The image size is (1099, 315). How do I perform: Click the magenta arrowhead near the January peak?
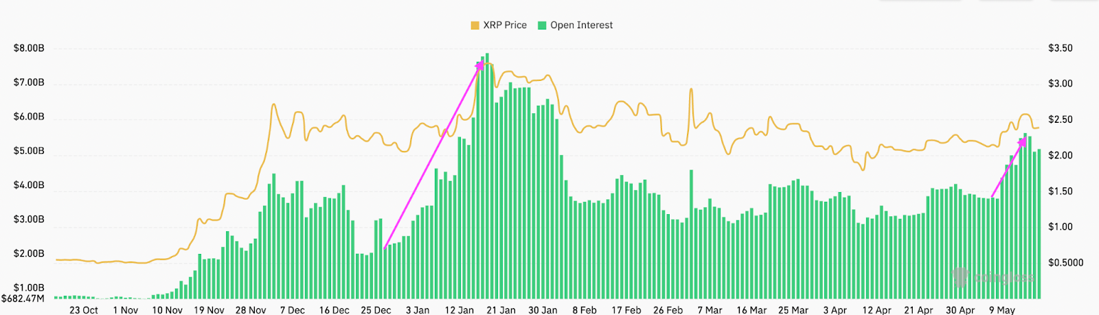(480, 65)
